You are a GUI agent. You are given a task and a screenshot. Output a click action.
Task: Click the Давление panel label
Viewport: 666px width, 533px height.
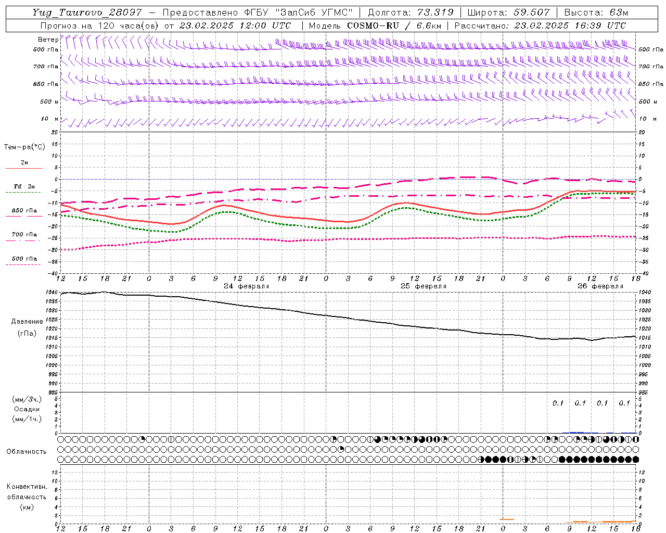(x=27, y=322)
